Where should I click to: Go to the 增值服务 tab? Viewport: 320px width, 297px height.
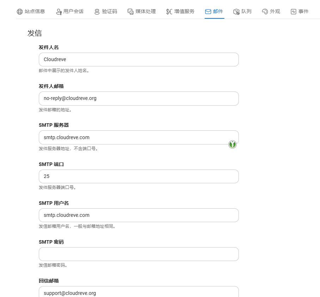click(180, 11)
